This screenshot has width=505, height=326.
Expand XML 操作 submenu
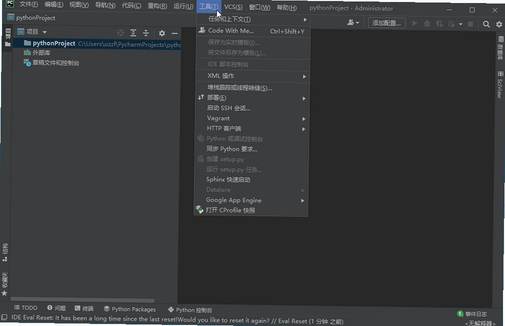pyautogui.click(x=253, y=76)
